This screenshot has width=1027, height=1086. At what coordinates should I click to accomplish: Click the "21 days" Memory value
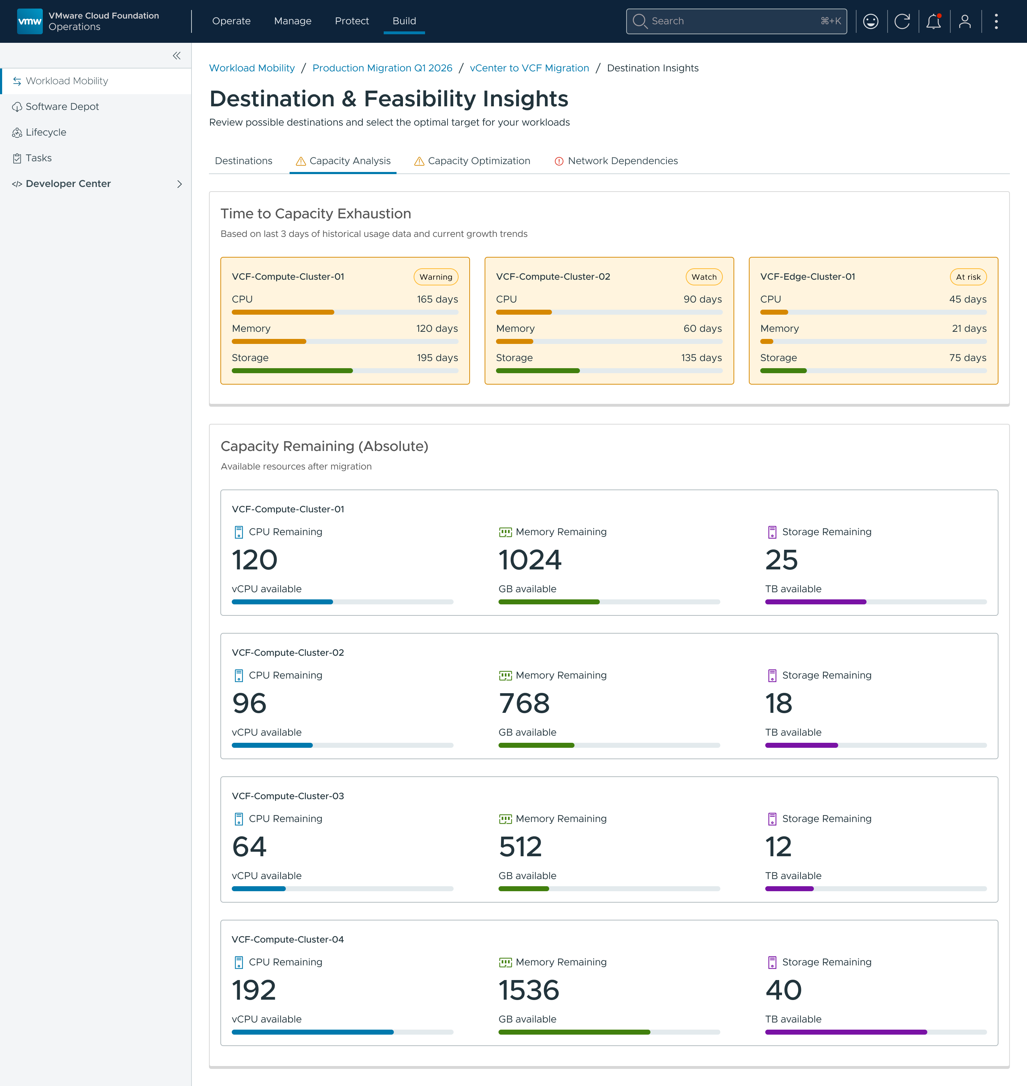tap(969, 329)
